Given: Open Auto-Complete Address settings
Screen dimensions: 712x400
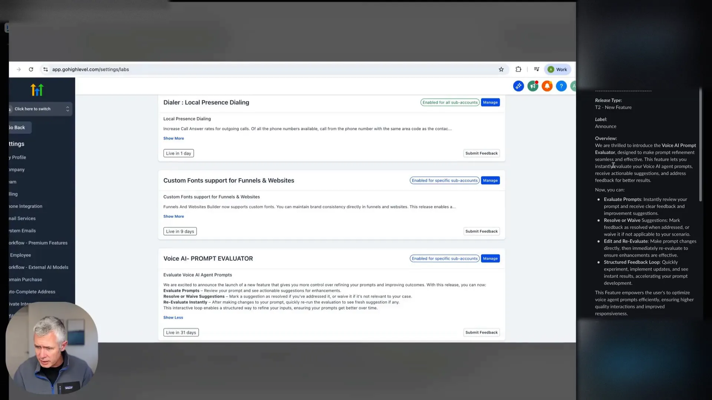Looking at the screenshot, I should tap(32, 292).
